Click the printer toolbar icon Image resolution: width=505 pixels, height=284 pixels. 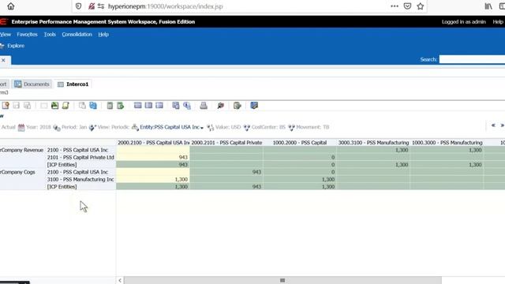204,105
